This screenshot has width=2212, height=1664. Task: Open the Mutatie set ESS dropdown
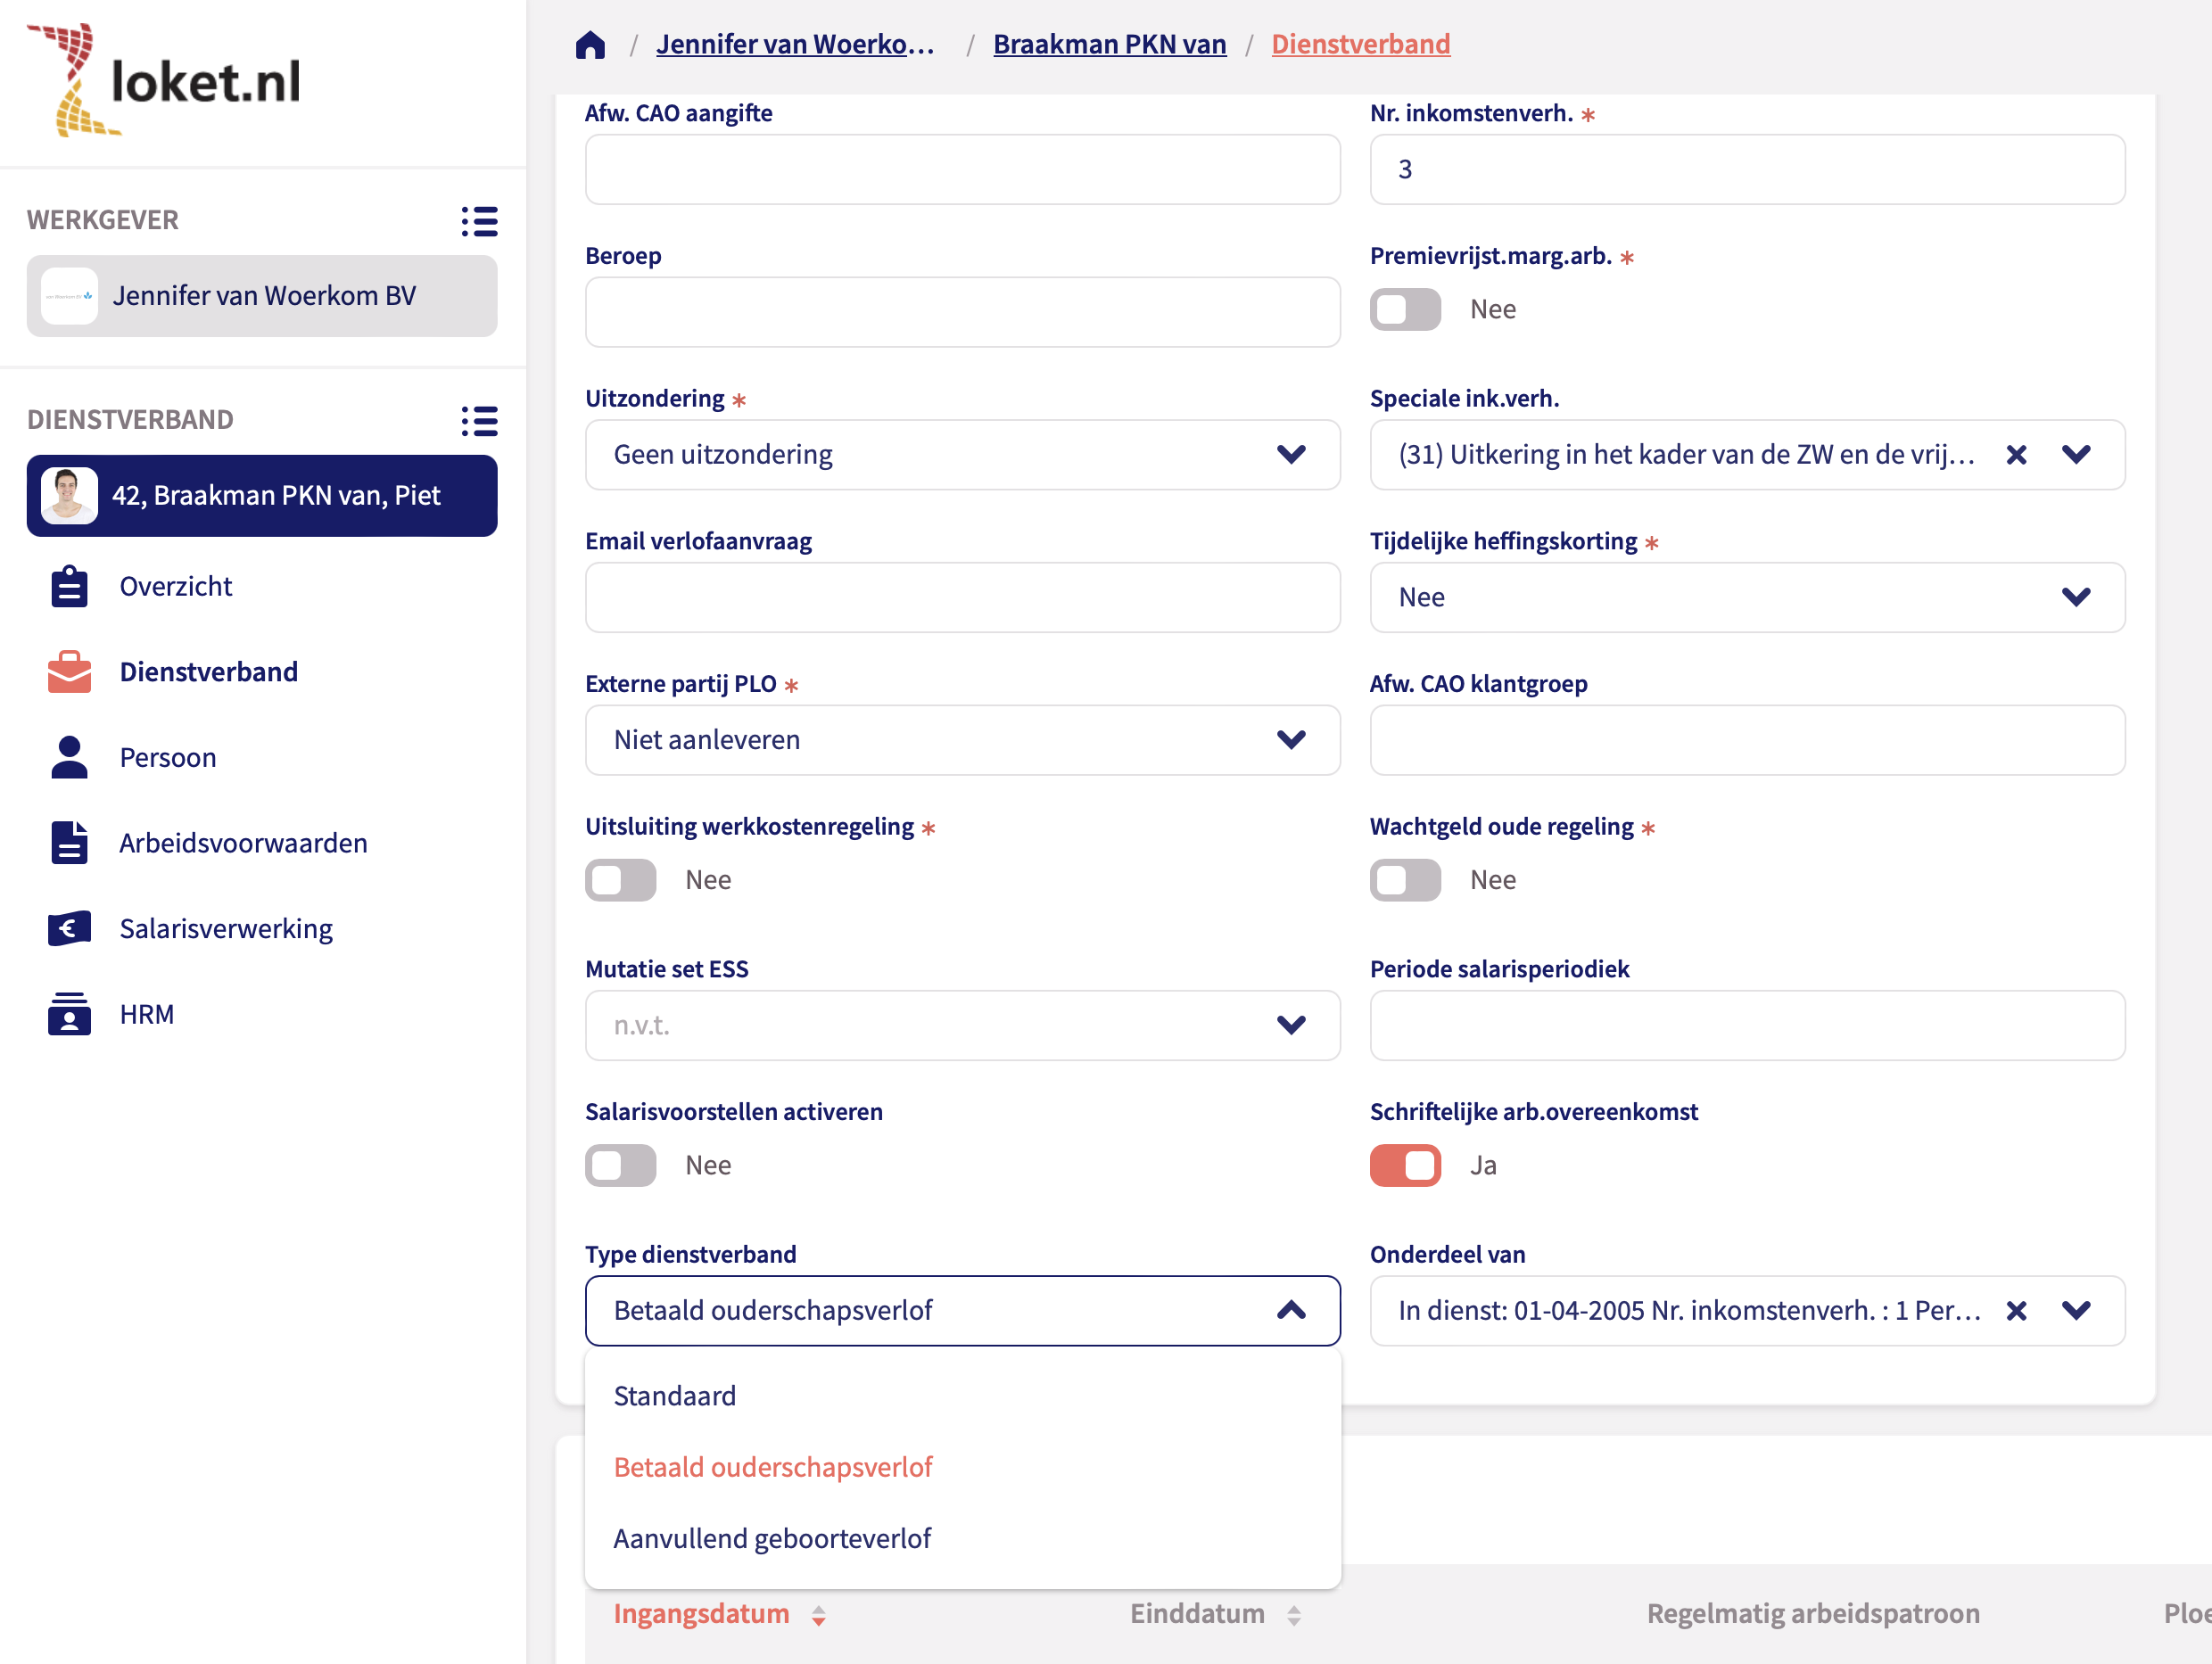1290,1025
